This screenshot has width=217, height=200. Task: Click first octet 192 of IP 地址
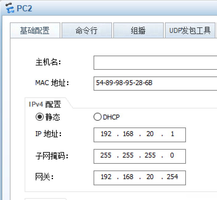(x=106, y=134)
